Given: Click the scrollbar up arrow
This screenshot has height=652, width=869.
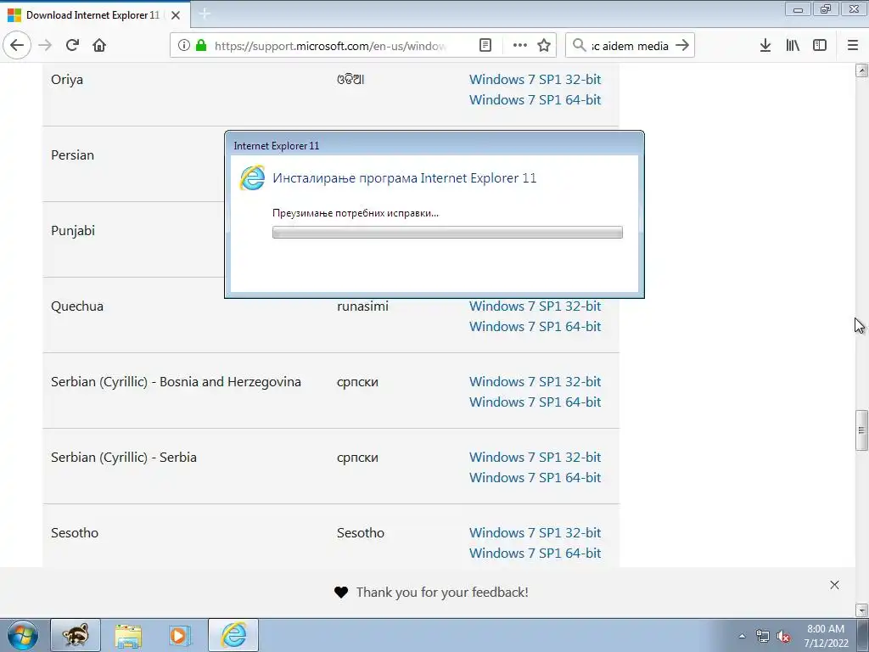Looking at the screenshot, I should [x=861, y=70].
